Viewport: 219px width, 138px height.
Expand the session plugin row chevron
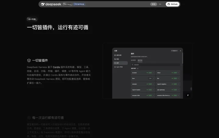pos(153,84)
